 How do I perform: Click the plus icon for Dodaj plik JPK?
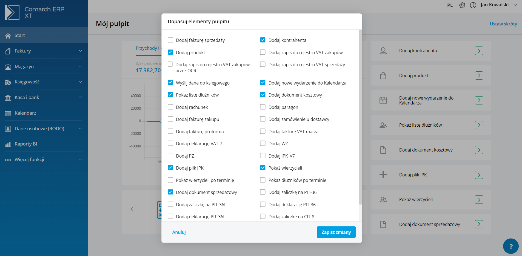click(x=383, y=175)
